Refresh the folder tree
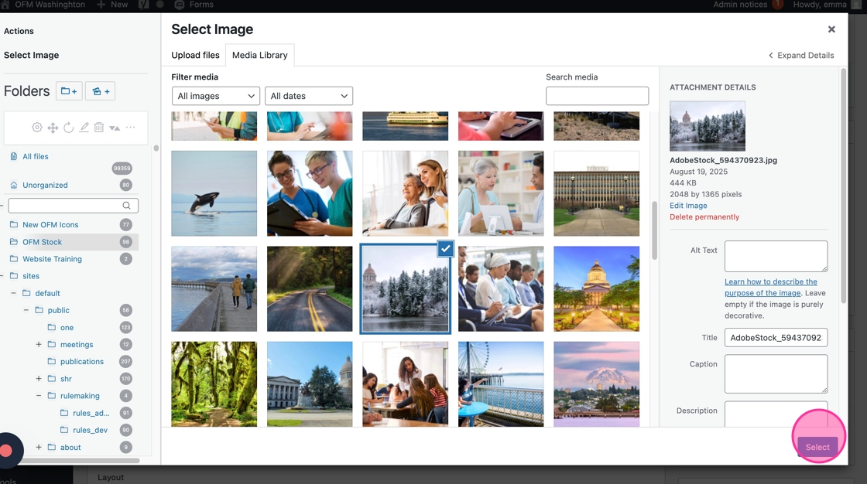This screenshot has width=867, height=484. 69,128
